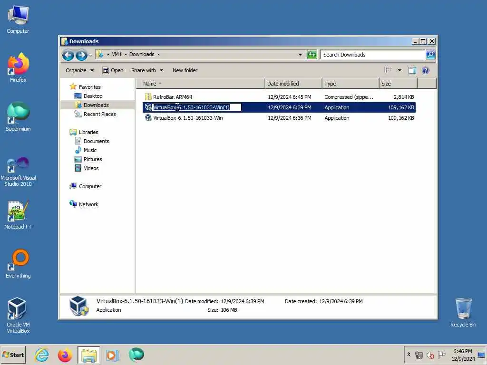Open the Computer desktop icon
This screenshot has height=365, width=487.
(x=18, y=19)
